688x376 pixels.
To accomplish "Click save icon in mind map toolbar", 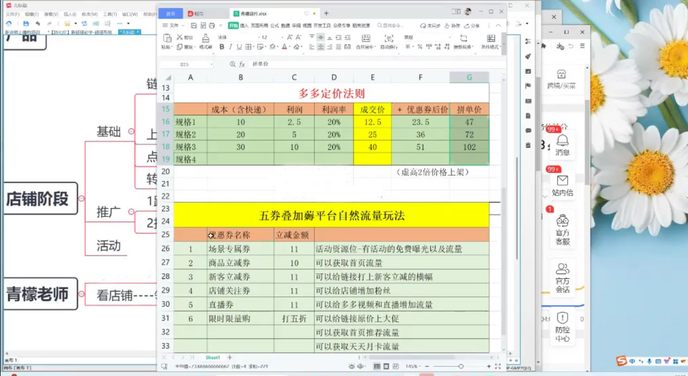I will pos(25,24).
